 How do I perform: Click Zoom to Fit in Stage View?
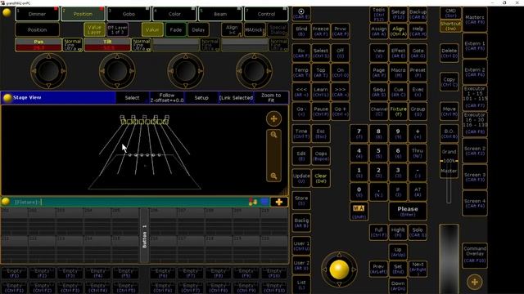click(271, 98)
